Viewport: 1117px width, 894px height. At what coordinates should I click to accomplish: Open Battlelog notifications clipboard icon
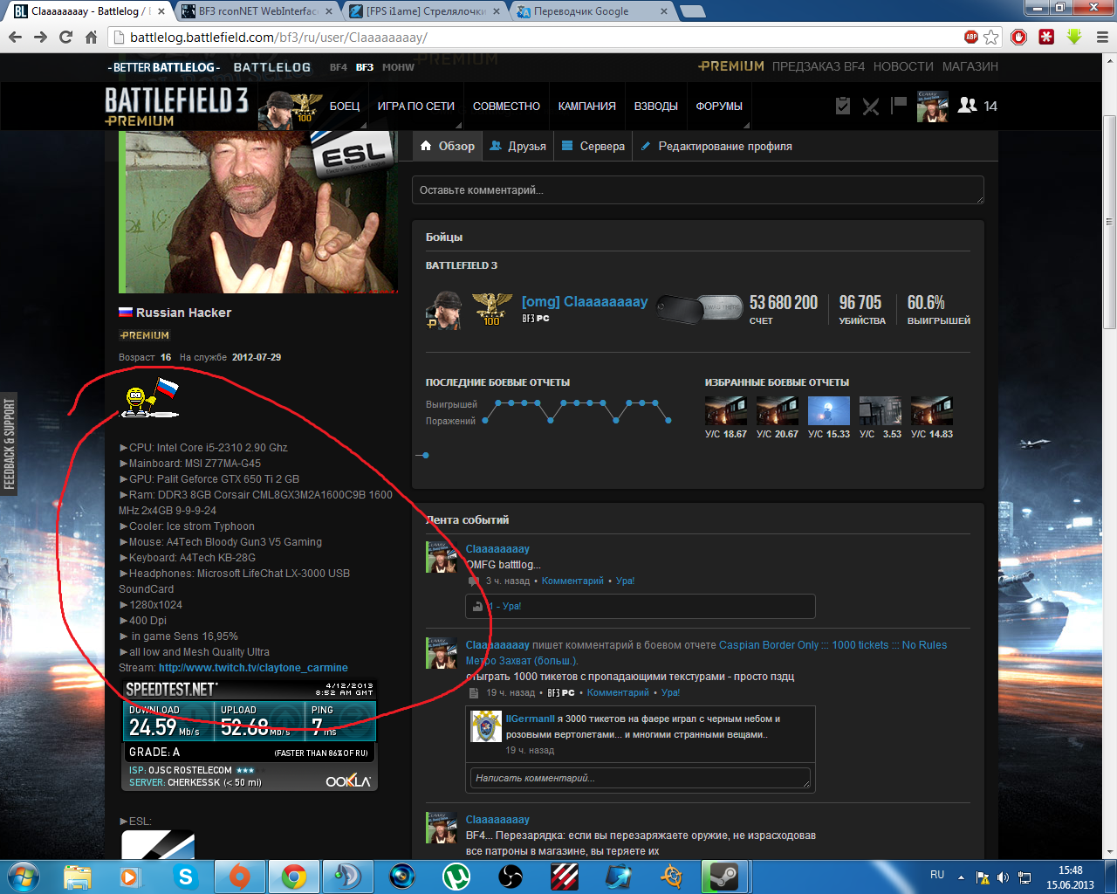pos(843,106)
